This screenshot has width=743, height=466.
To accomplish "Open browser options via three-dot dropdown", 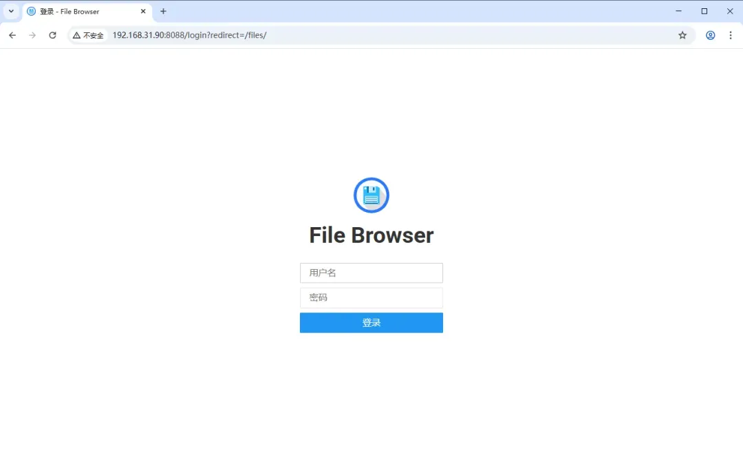I will pyautogui.click(x=731, y=35).
